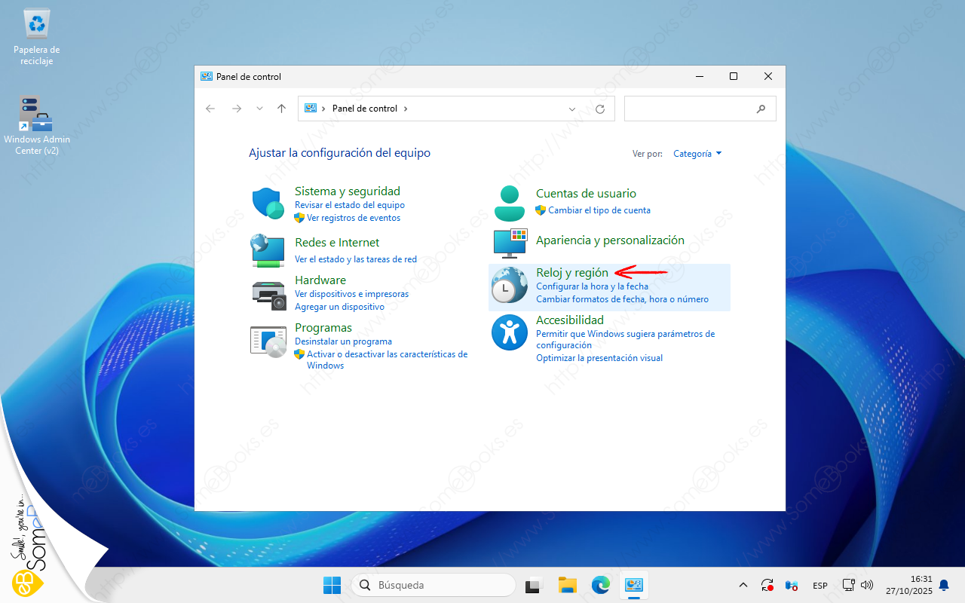
Task: Click the Redes e Internet globe icon
Action: click(268, 250)
